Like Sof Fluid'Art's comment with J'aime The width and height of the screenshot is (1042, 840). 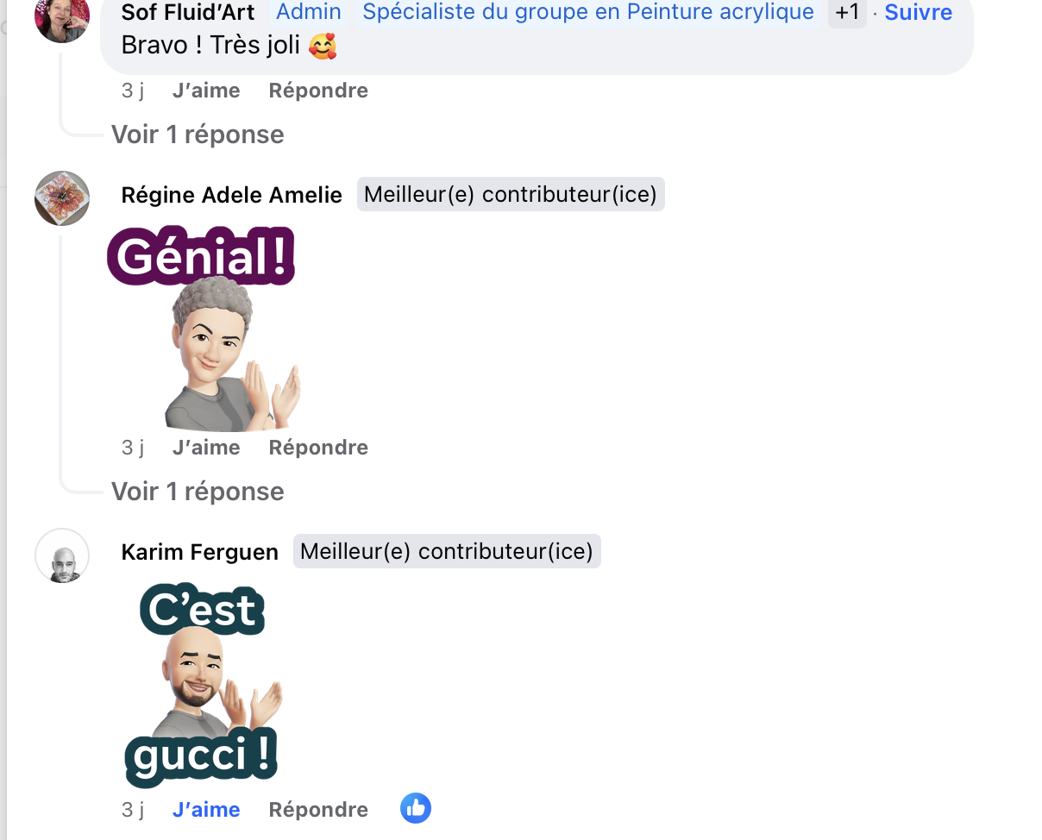click(206, 91)
